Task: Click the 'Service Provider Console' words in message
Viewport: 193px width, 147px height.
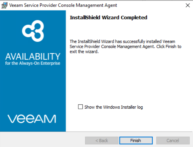Action: point(93,46)
